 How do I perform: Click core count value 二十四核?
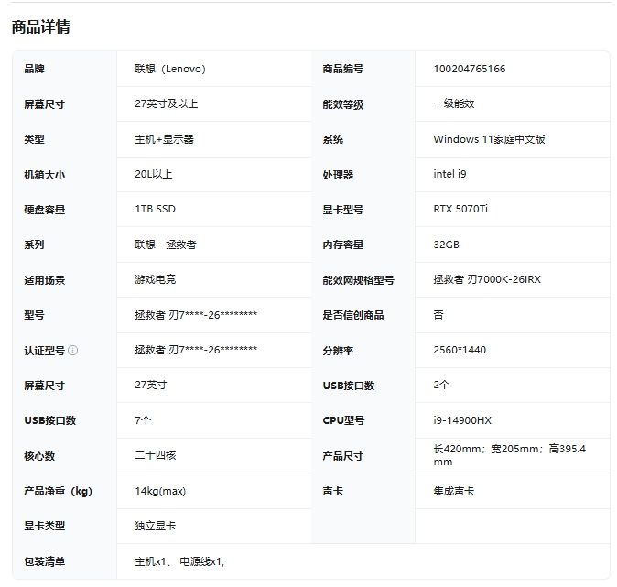pos(155,455)
